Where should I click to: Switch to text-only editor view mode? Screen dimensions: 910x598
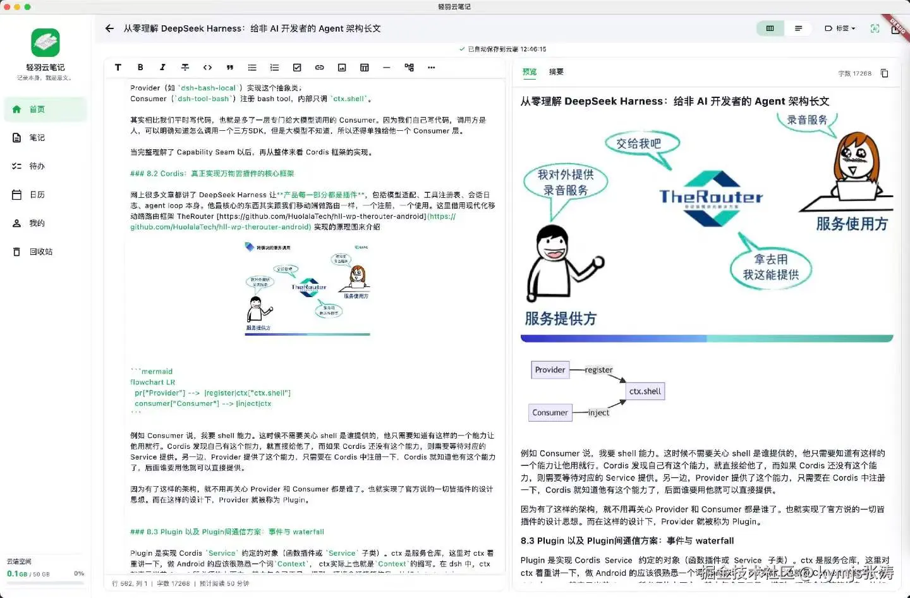click(x=798, y=28)
